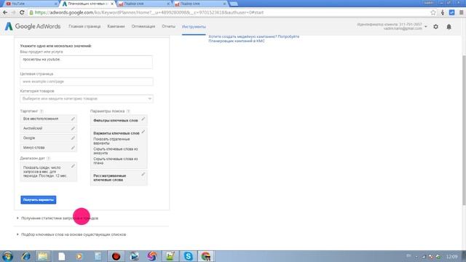Expand 'Подбор ключевых слов на основе существующих списков'
The height and width of the screenshot is (262, 466).
[74, 234]
